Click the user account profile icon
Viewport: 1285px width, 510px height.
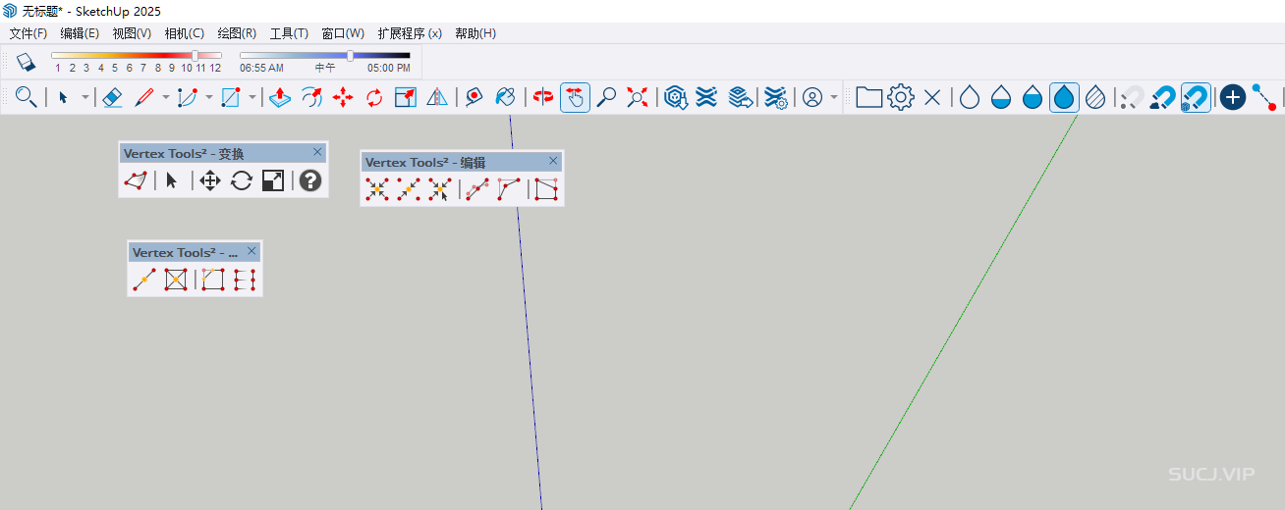pos(812,97)
